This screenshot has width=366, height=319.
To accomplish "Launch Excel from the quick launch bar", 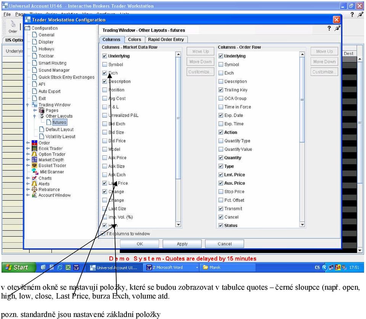I will (68, 267).
